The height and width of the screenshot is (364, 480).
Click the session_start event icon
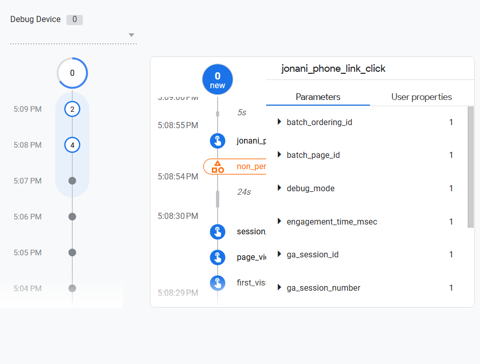pyautogui.click(x=217, y=231)
